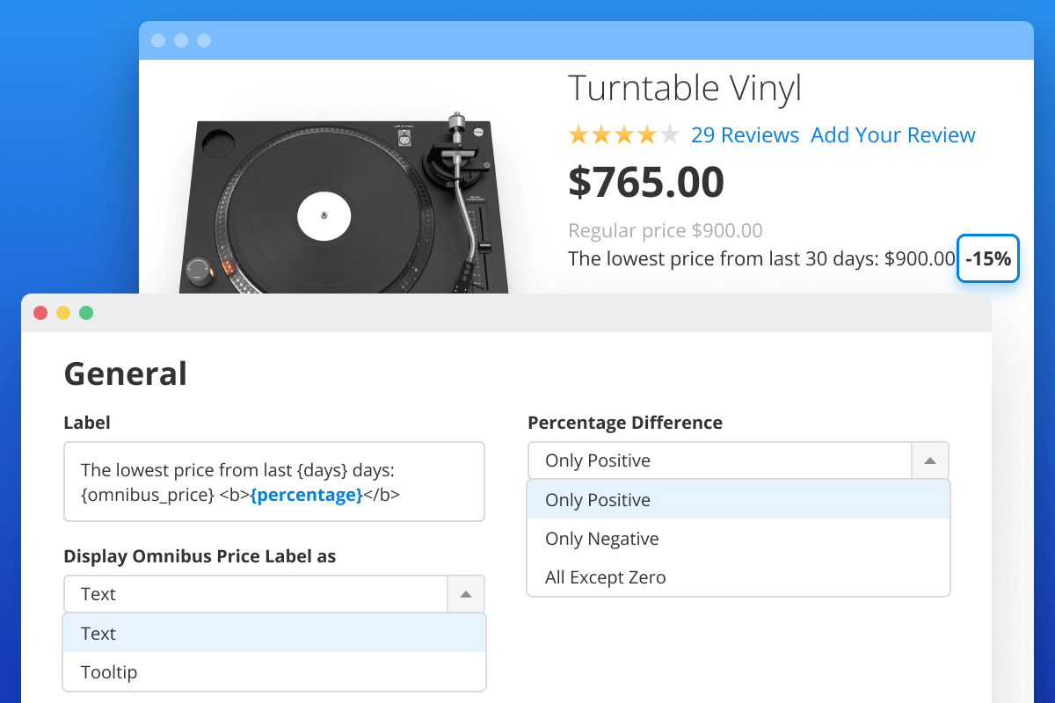This screenshot has width=1055, height=703.
Task: Collapse the Display Omnibus Price Label dropdown
Action: [x=465, y=594]
